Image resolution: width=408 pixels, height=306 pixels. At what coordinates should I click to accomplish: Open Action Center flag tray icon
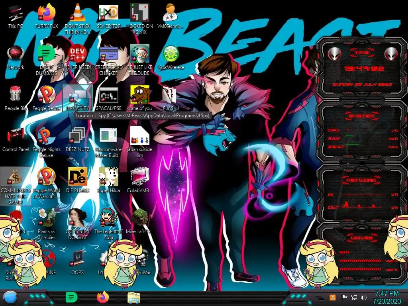[x=344, y=297]
